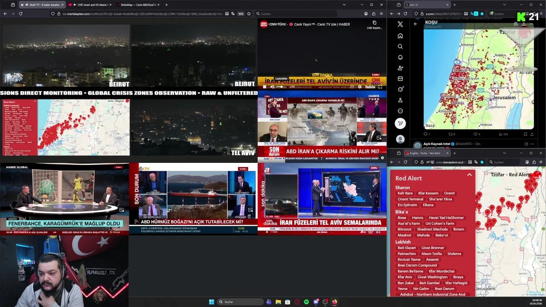Screen dimensions: 546x307
Task: Click Link kopier copy link in CNN Türk video
Action: [374, 25]
